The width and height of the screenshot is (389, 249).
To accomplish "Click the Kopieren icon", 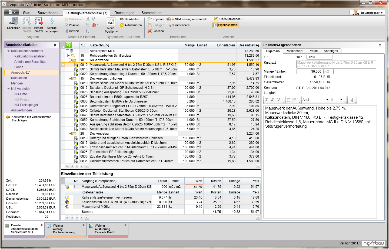I will pos(150,19).
